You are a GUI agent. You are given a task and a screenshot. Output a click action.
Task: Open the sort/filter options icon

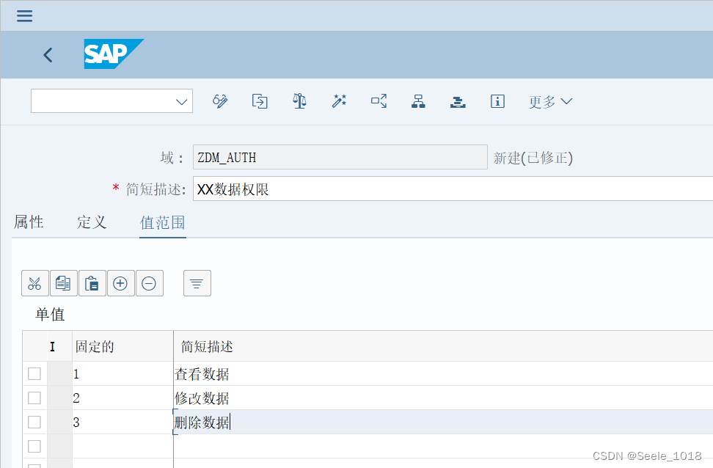click(197, 283)
